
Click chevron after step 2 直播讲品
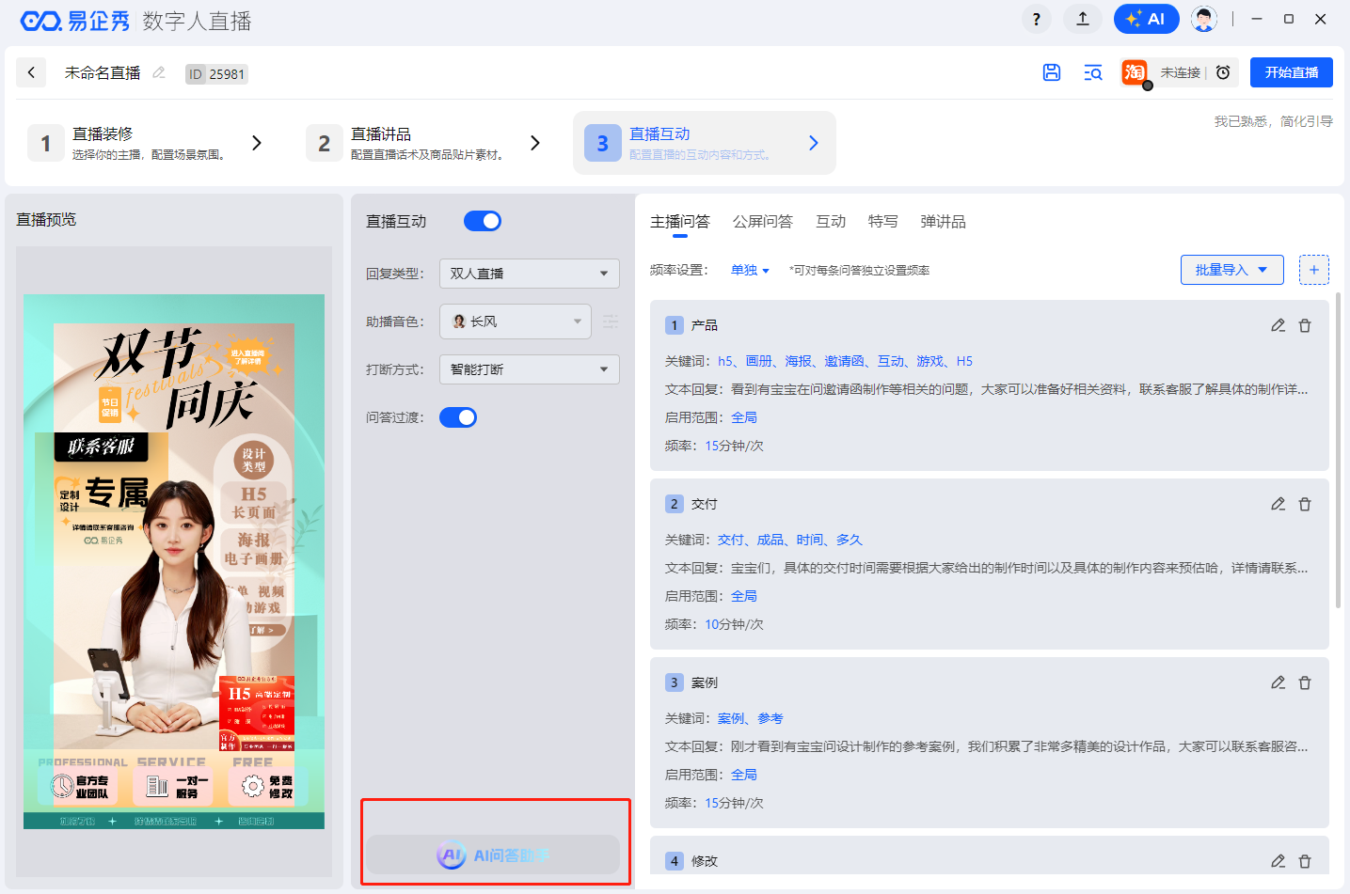point(535,143)
